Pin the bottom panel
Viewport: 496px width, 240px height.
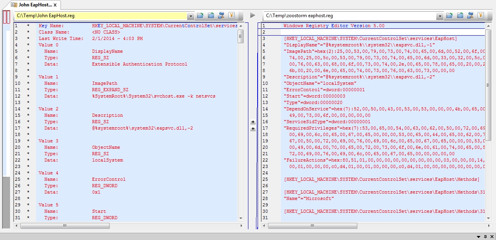click(485, 237)
